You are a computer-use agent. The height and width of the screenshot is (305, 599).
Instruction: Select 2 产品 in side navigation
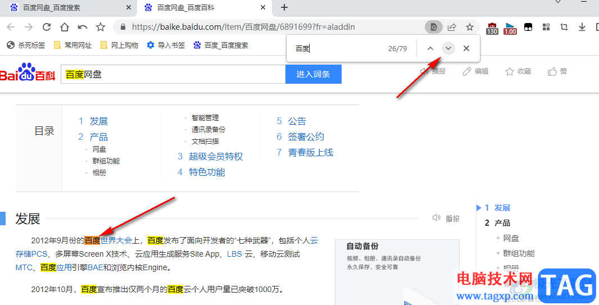(x=497, y=223)
